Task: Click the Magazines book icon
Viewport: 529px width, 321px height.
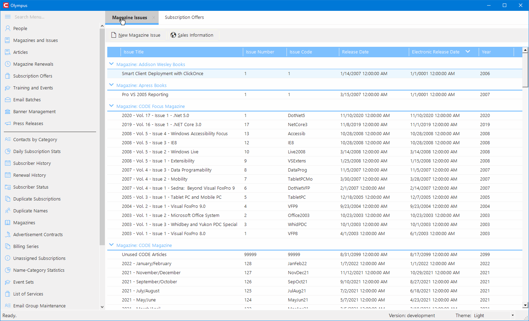Action: click(x=8, y=222)
